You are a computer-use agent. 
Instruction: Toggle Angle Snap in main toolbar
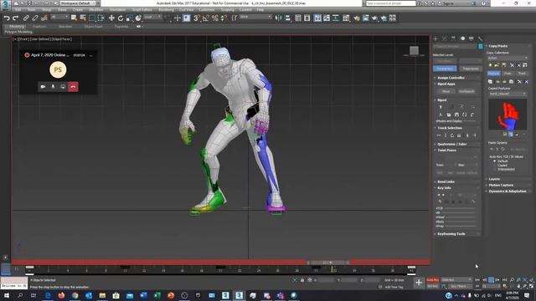click(x=206, y=18)
